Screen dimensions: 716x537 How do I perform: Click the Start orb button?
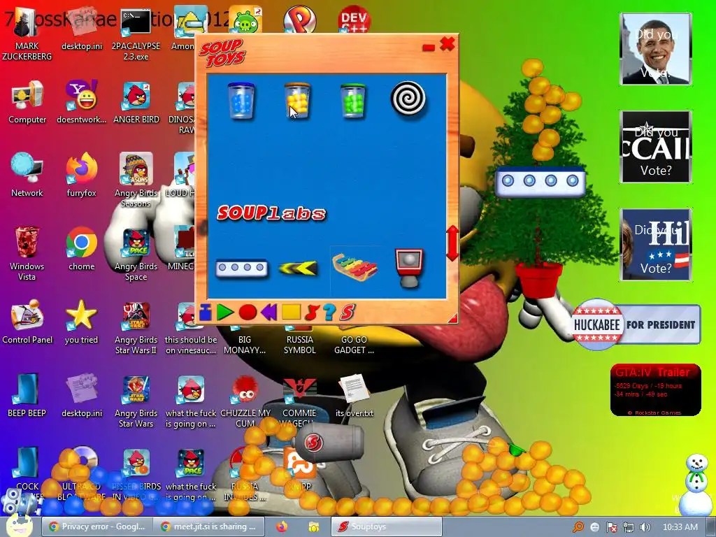[18, 524]
